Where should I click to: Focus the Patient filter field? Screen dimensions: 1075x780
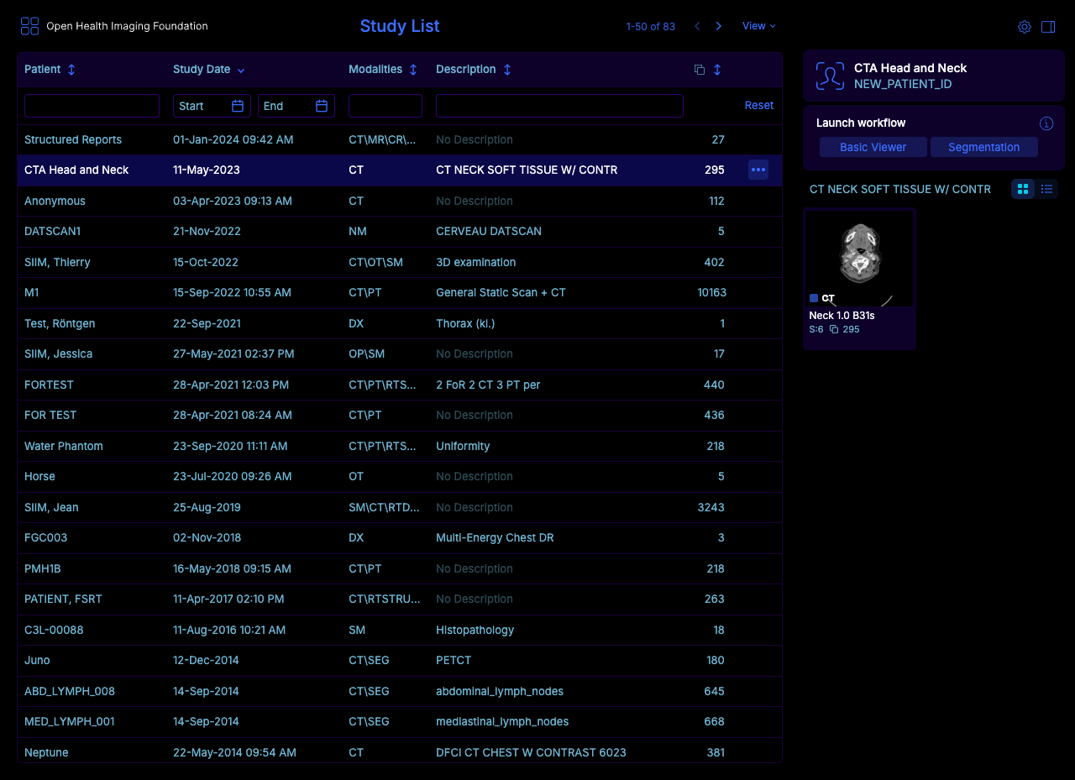coord(92,106)
